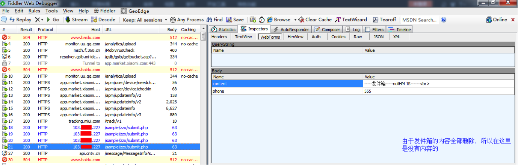This screenshot has width=518, height=165.
Task: Clear Cache using toolbar button
Action: [x=315, y=20]
